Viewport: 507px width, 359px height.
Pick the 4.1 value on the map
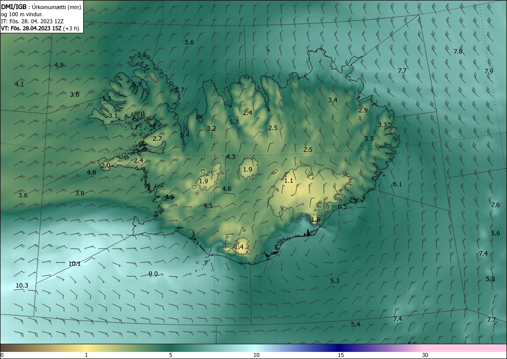[x=19, y=84]
